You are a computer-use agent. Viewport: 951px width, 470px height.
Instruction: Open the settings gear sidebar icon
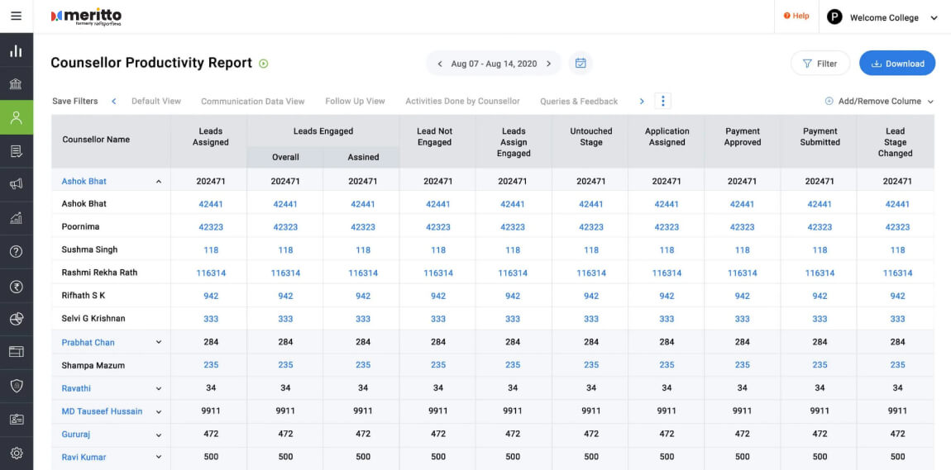coord(17,453)
